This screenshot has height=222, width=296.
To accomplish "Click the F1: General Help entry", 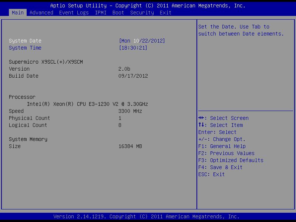I will pyautogui.click(x=222, y=146).
